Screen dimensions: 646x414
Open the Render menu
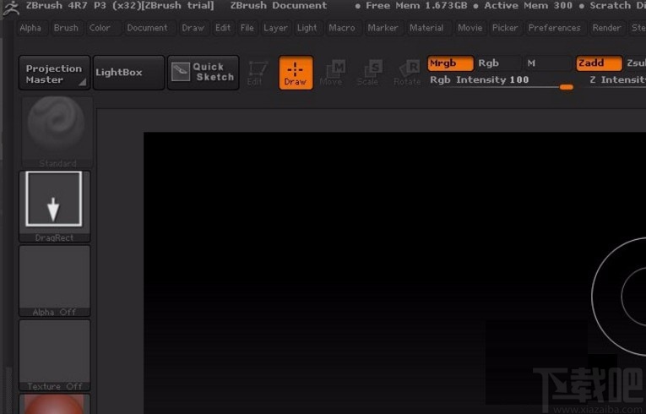tap(606, 28)
